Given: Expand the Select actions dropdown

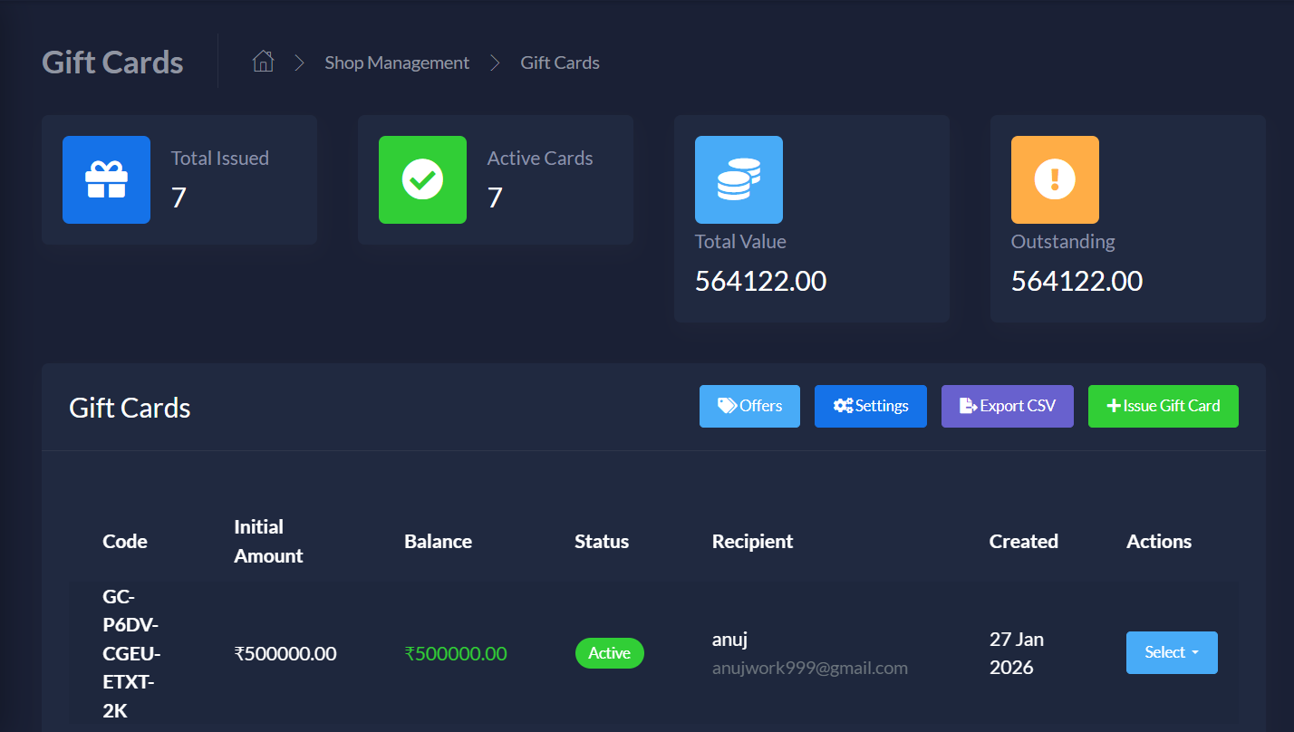Looking at the screenshot, I should [1171, 652].
